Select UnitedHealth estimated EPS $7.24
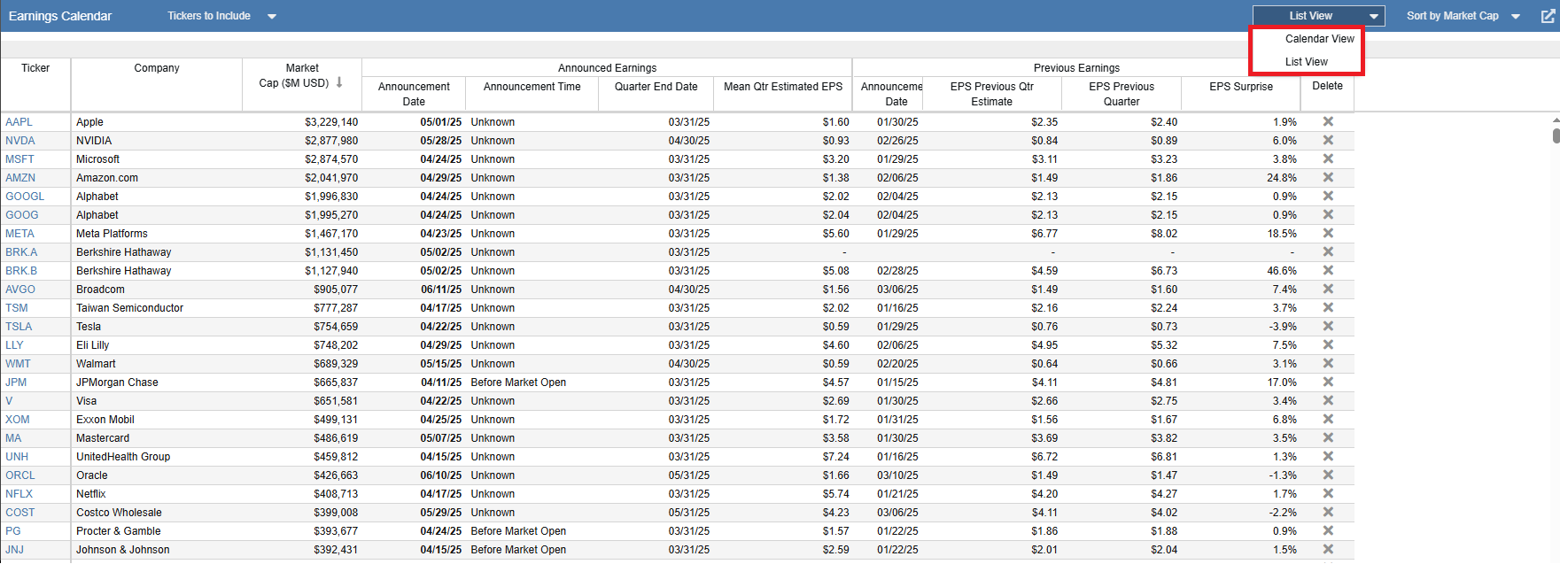 [835, 457]
